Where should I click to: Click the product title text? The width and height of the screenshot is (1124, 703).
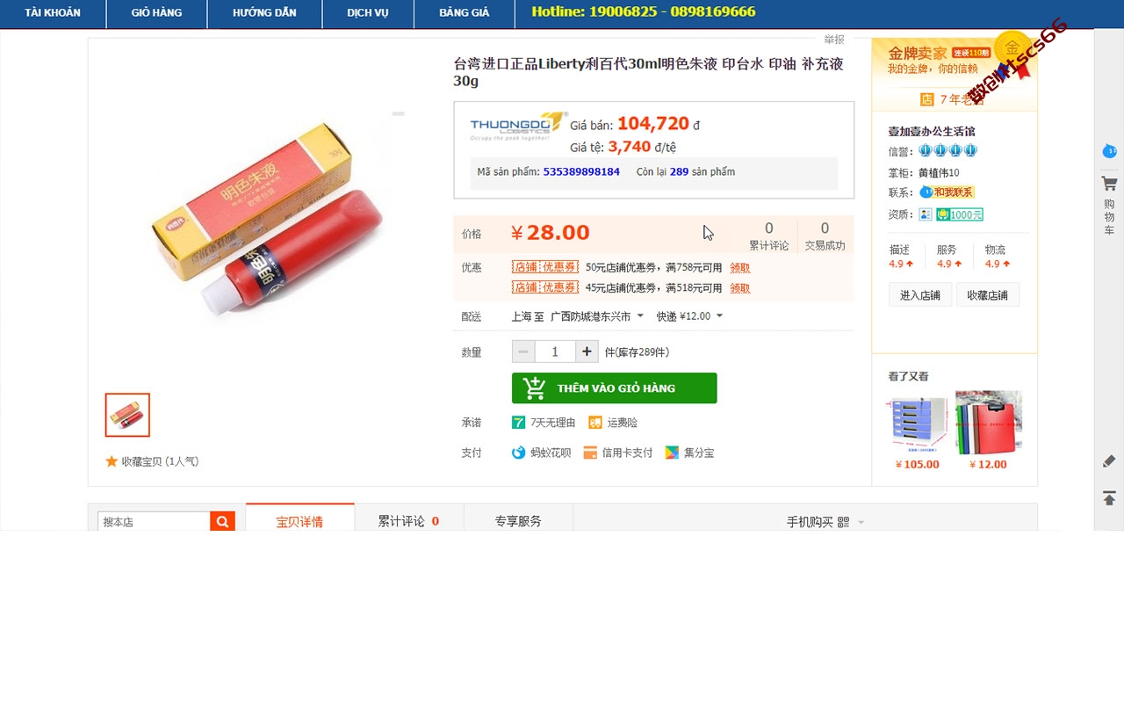click(648, 72)
